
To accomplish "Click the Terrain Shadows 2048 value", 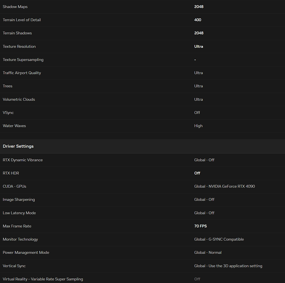I will point(199,33).
